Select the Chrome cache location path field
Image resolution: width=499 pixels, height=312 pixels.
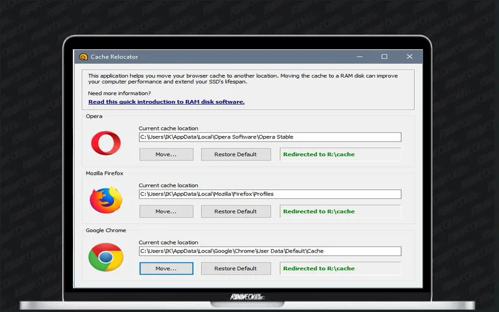tap(270, 251)
